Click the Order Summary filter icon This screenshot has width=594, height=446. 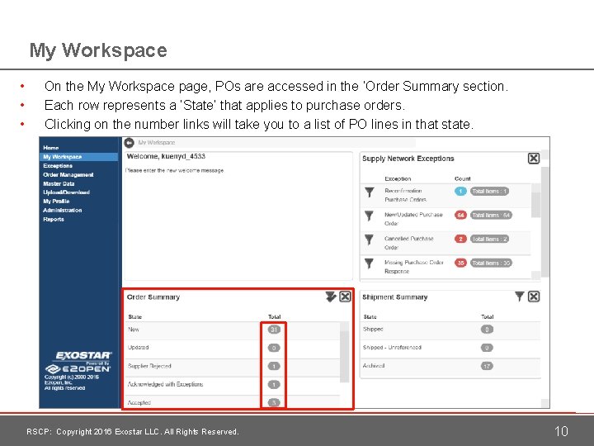coord(331,297)
